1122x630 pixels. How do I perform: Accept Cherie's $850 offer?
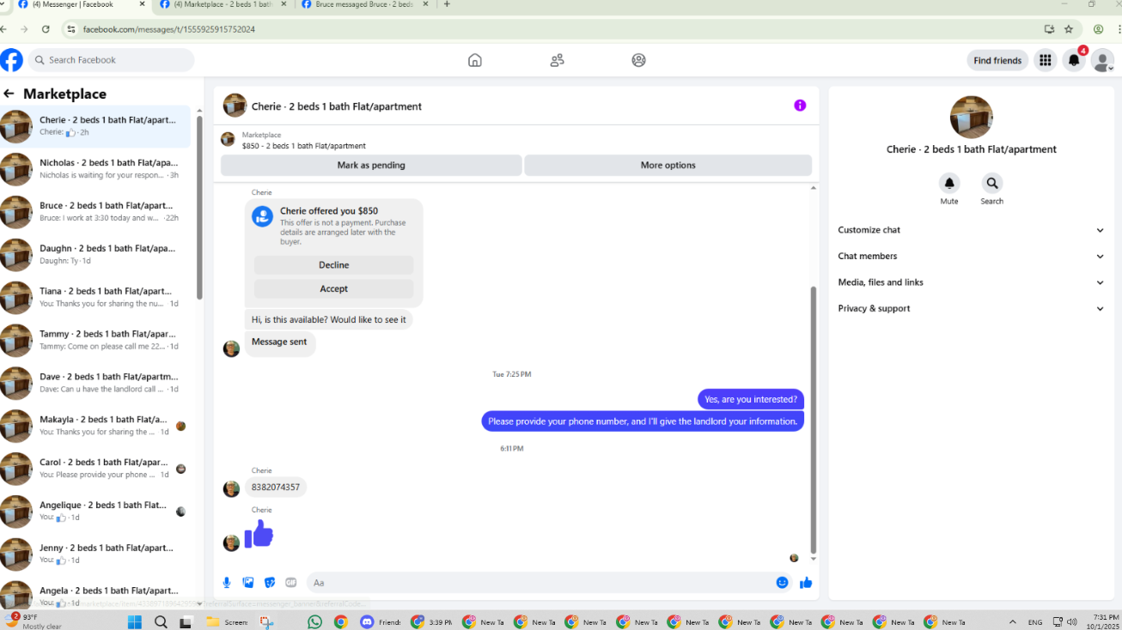334,289
